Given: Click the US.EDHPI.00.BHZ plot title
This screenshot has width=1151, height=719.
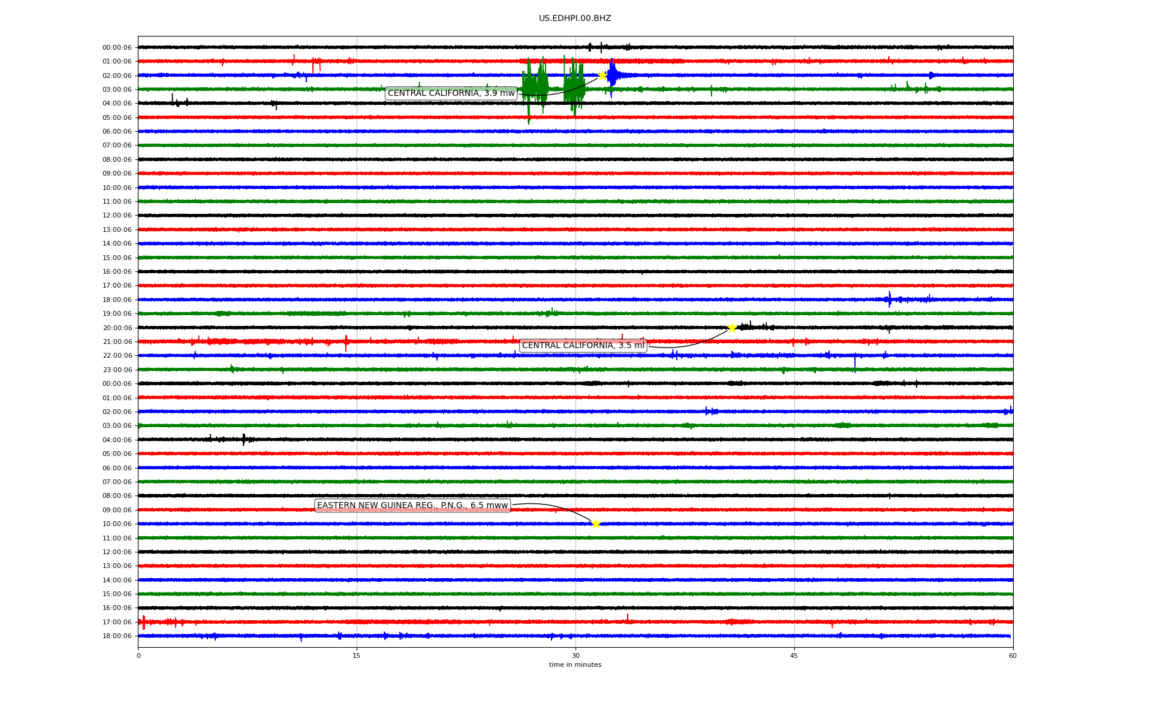Looking at the screenshot, I should tap(574, 19).
